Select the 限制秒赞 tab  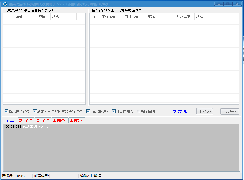60,121
